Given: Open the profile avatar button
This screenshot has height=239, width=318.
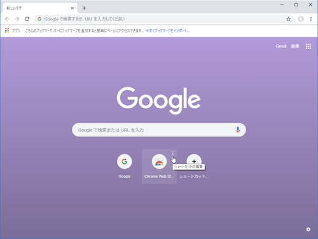Looking at the screenshot, I should coord(301,19).
